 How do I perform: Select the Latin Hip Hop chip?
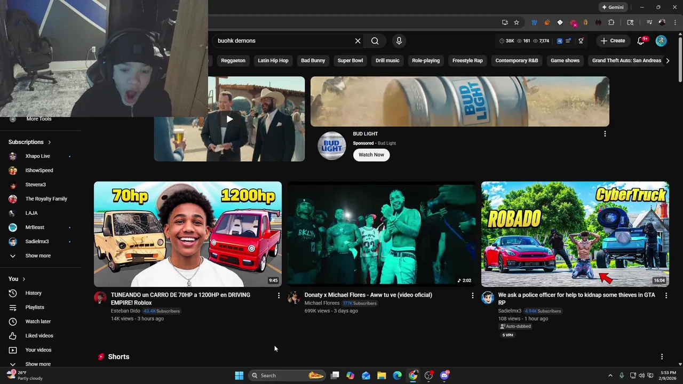273,61
